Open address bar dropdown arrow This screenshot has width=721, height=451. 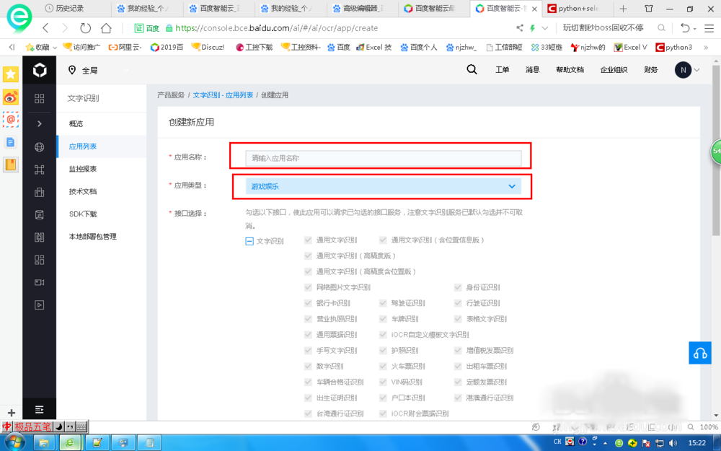coord(545,28)
